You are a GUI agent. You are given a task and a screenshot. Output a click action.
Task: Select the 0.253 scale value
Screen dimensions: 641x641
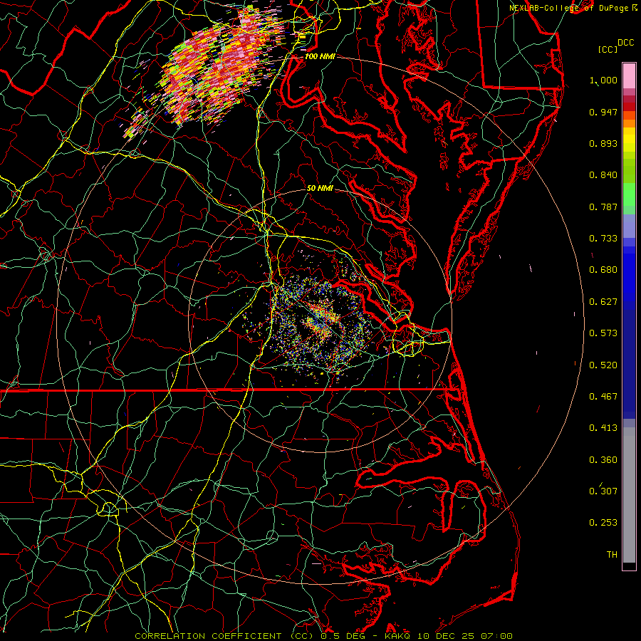point(603,523)
